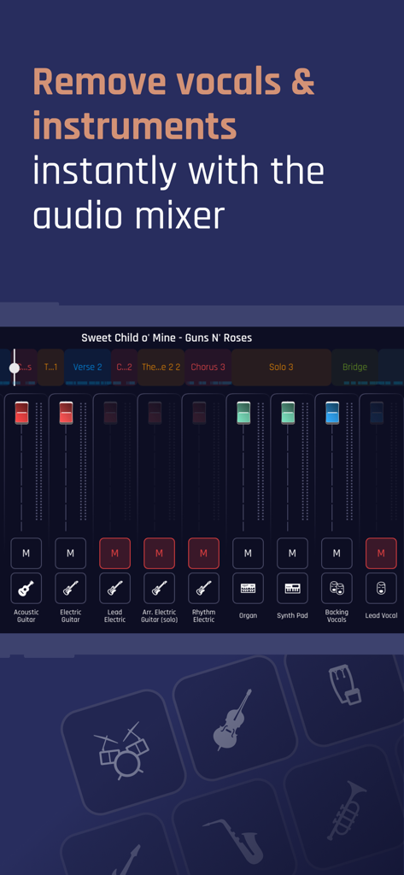This screenshot has height=875, width=404.
Task: Click the Backing Vocals track label
Action: (x=337, y=615)
